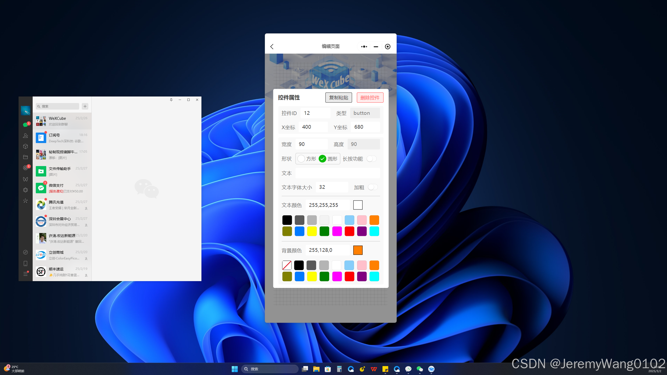Select the 方形 shape radio option
Screen dimensions: 667x375
point(301,159)
